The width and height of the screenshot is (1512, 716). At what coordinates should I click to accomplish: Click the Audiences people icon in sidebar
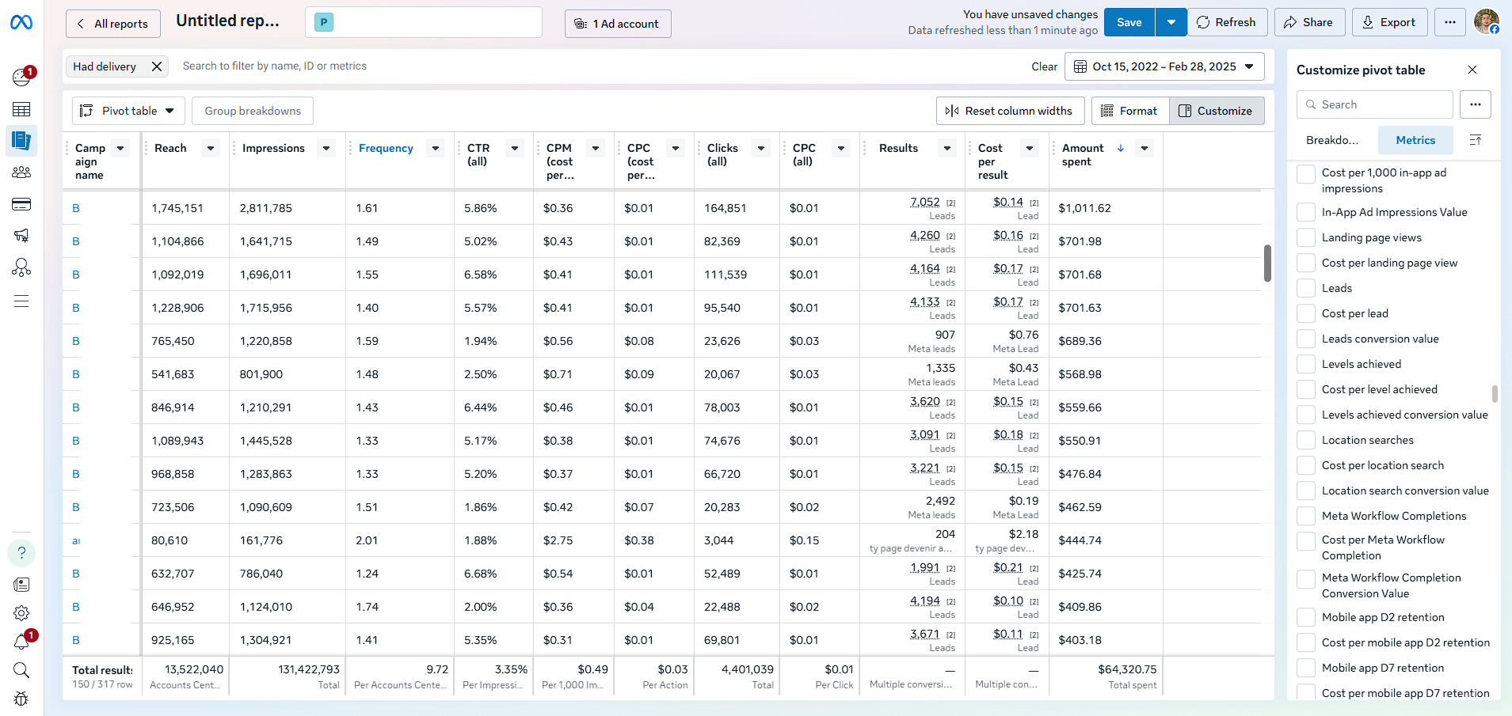coord(21,172)
